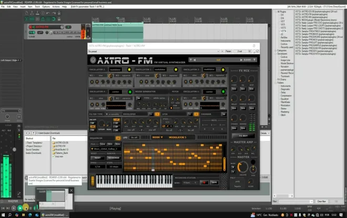The image size is (347, 218).
Task: Click the recording station SAVE button
Action: [214, 182]
